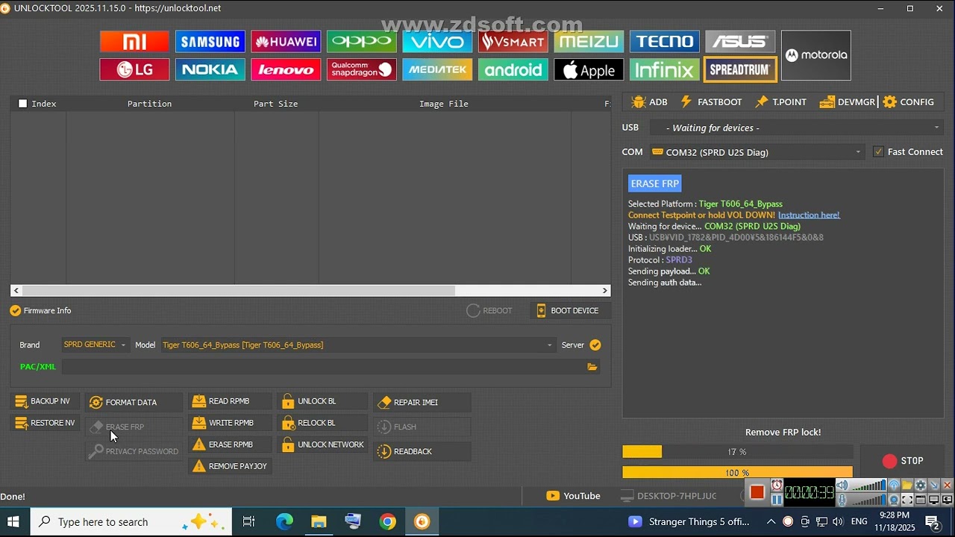
Task: Launch File Explorer from the taskbar
Action: click(x=319, y=522)
